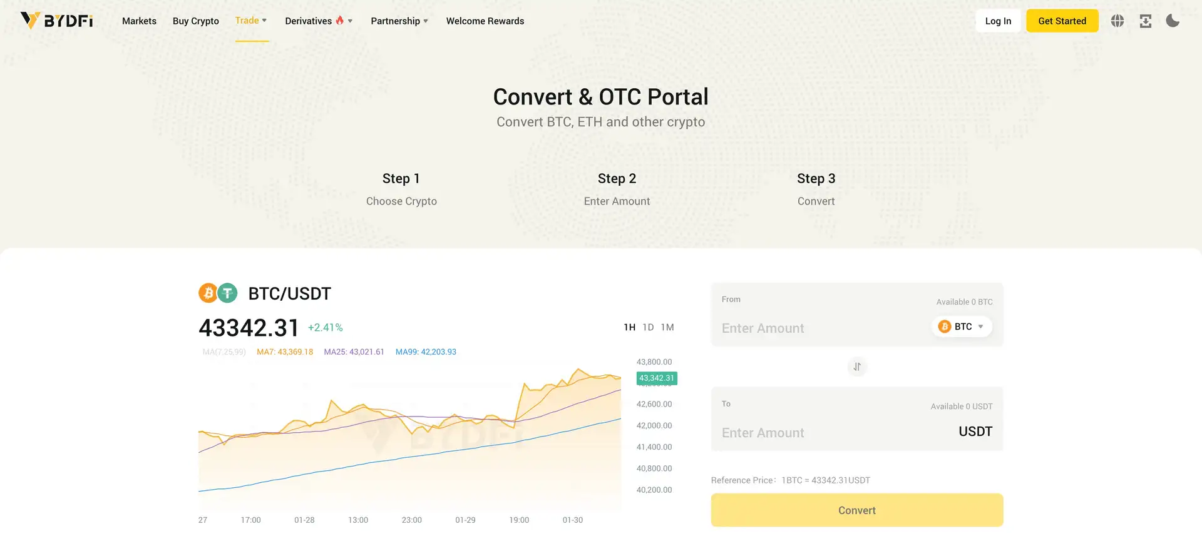
Task: Open the Partnership dropdown menu
Action: click(399, 21)
